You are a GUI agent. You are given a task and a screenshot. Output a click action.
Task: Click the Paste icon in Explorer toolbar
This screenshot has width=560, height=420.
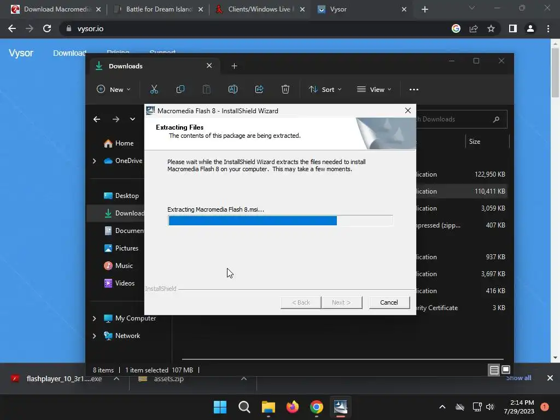206,89
